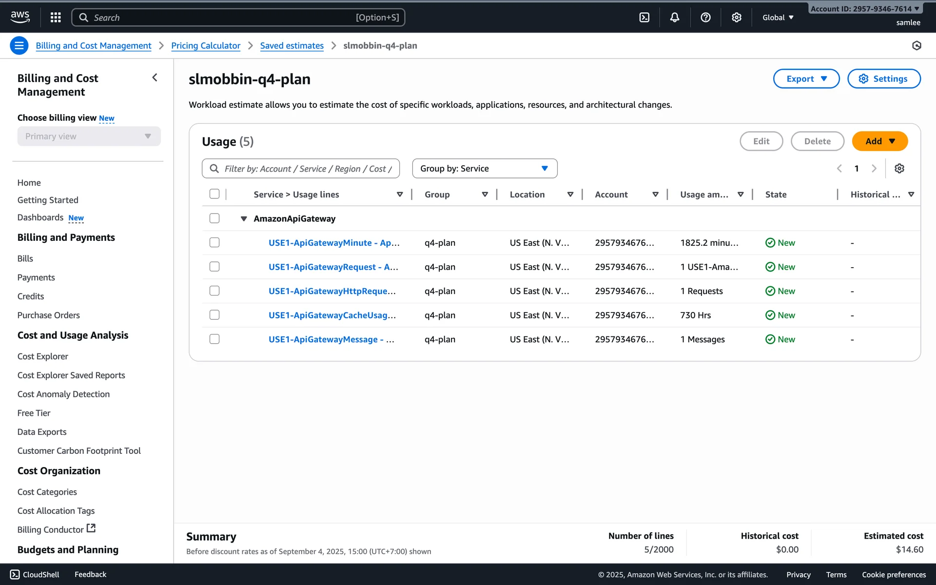The width and height of the screenshot is (936, 585).
Task: Open the Group by: Service dropdown
Action: [x=484, y=168]
